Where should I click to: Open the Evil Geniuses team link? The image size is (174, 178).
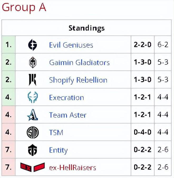[71, 45]
